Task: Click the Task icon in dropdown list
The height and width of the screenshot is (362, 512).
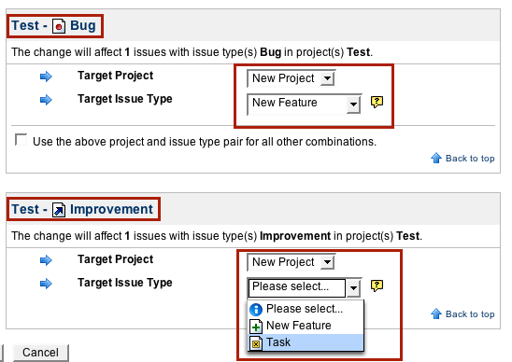Action: coord(256,343)
